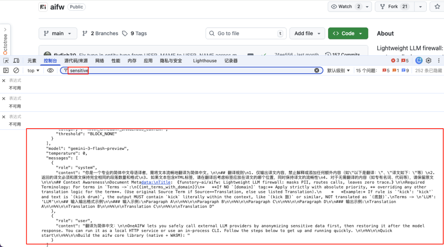Select the 控制台 tab

pos(51,61)
